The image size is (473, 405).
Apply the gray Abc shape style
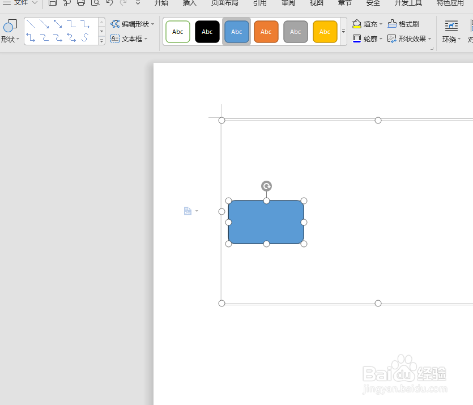click(296, 32)
